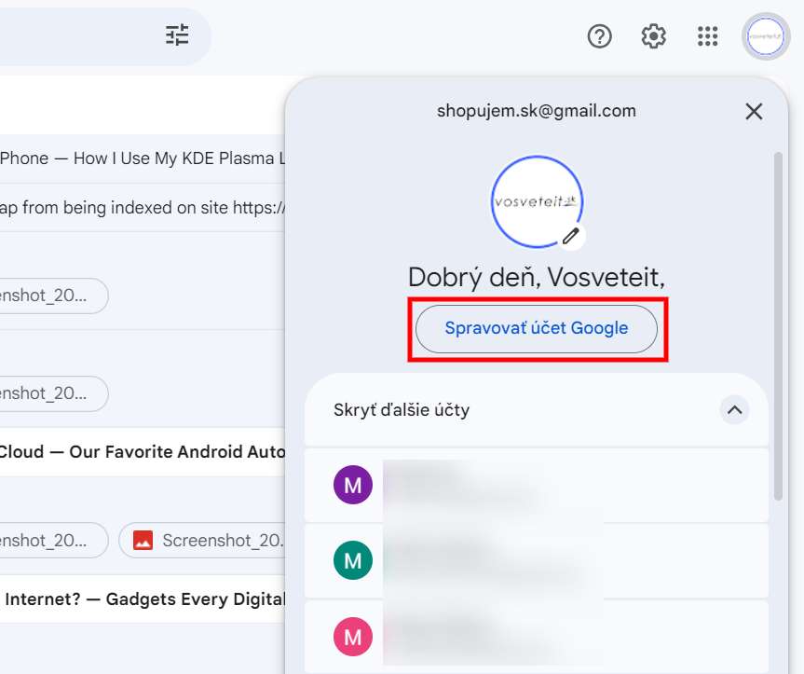This screenshot has height=674, width=804.
Task: Open Our Favorite Android Auto email
Action: (x=143, y=452)
